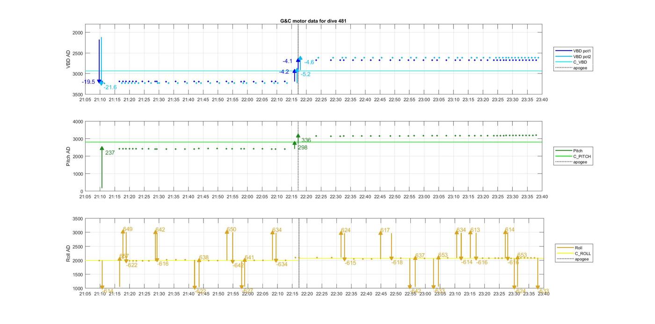The height and width of the screenshot is (324, 655).
Task: Click the title 'G&C motor data for dive 481'
Action: point(313,21)
